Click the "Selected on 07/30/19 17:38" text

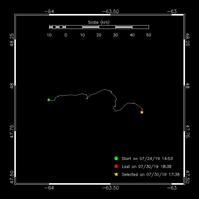coord(150,174)
